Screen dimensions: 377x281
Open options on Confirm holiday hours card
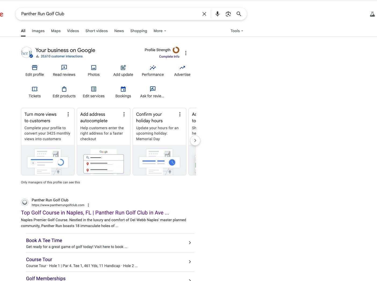(x=180, y=114)
